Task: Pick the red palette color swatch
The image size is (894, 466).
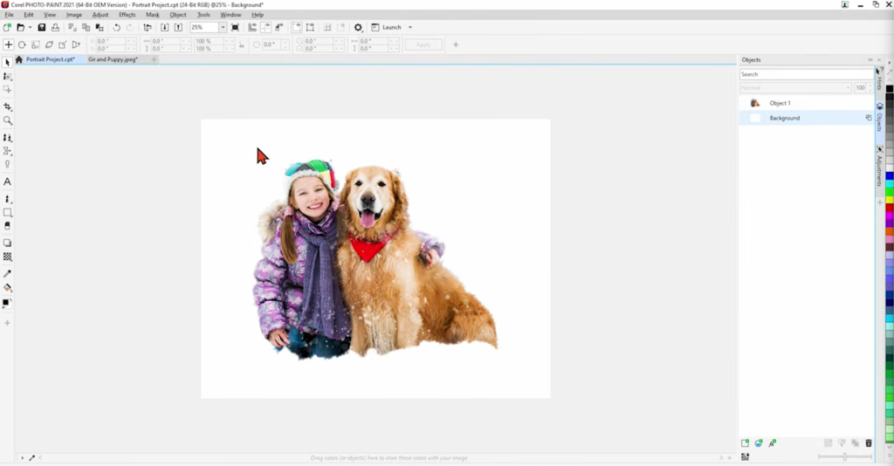Action: pos(889,209)
